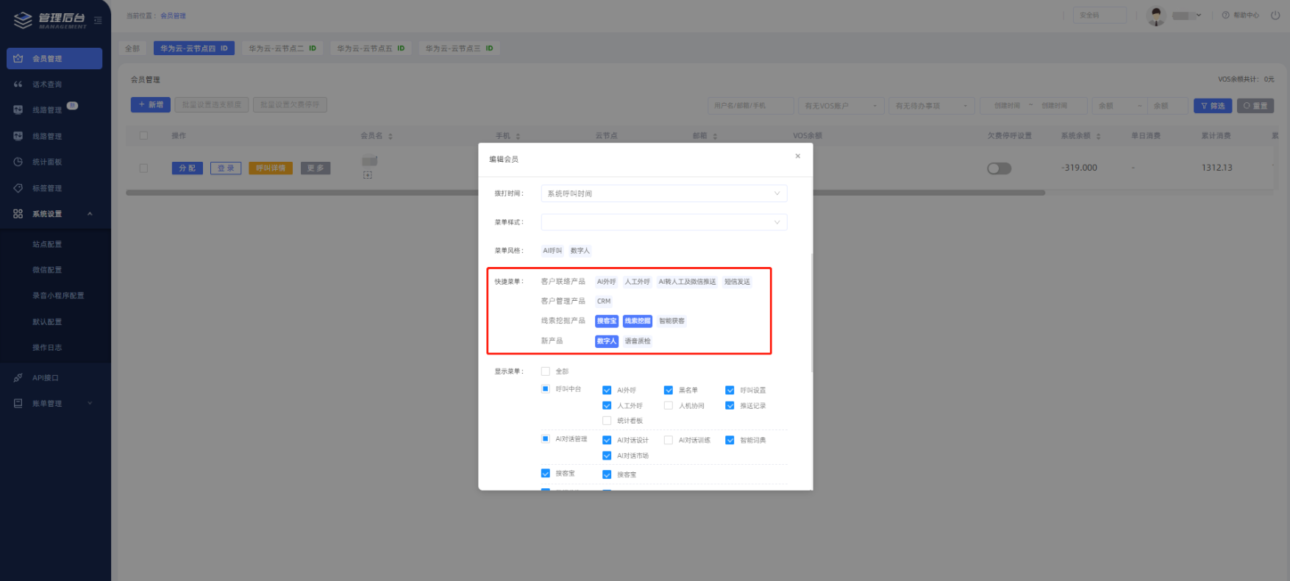Switch to the 华为云-云节点二 tab

coord(282,49)
